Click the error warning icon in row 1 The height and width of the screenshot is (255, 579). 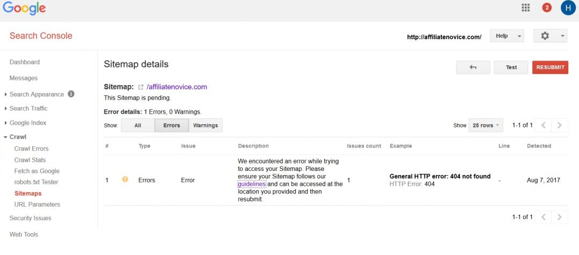coord(125,179)
